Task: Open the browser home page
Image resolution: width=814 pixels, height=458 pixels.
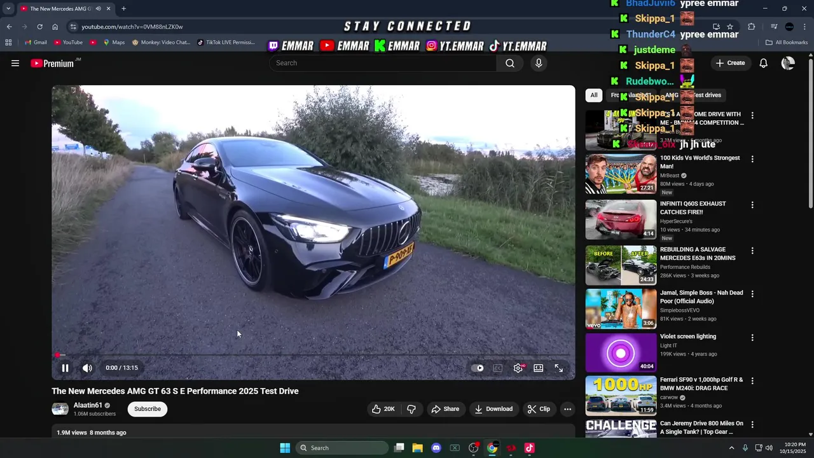Action: [55, 27]
